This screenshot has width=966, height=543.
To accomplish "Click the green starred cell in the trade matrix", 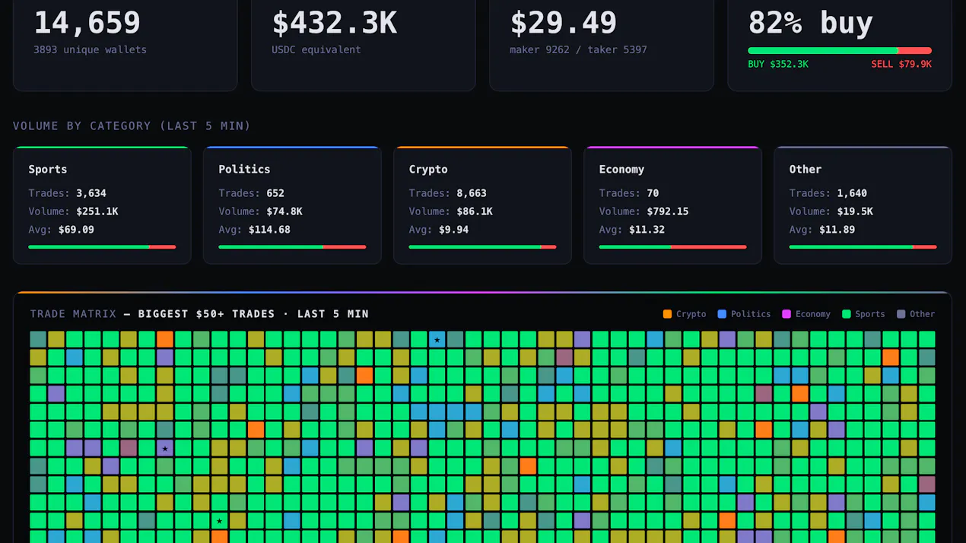I will pyautogui.click(x=219, y=520).
